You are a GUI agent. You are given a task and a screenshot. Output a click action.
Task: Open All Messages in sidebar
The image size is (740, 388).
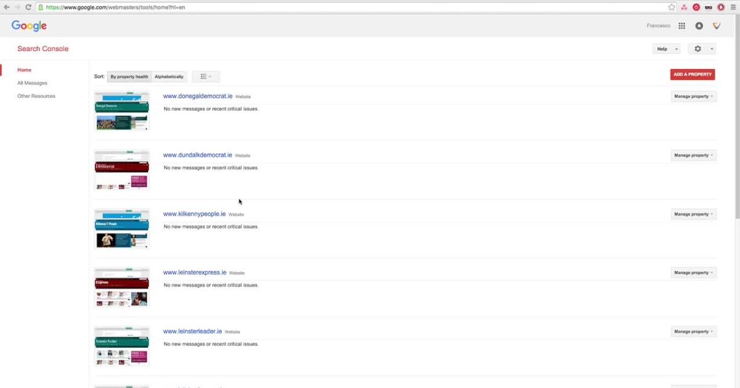click(32, 83)
